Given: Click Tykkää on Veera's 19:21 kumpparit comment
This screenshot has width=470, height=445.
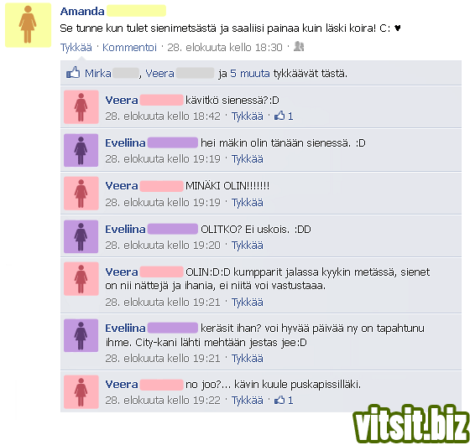Looking at the screenshot, I should point(248,303).
